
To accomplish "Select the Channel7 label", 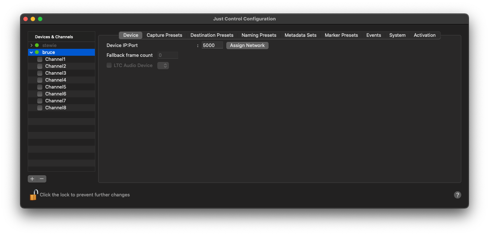I will coord(55,101).
